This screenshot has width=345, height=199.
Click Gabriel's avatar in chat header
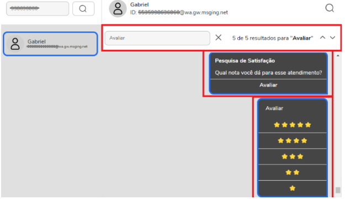[x=118, y=9]
